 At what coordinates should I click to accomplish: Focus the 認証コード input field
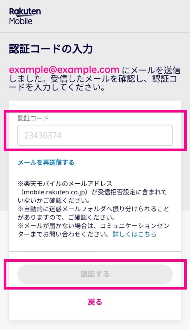pyautogui.click(x=95, y=135)
